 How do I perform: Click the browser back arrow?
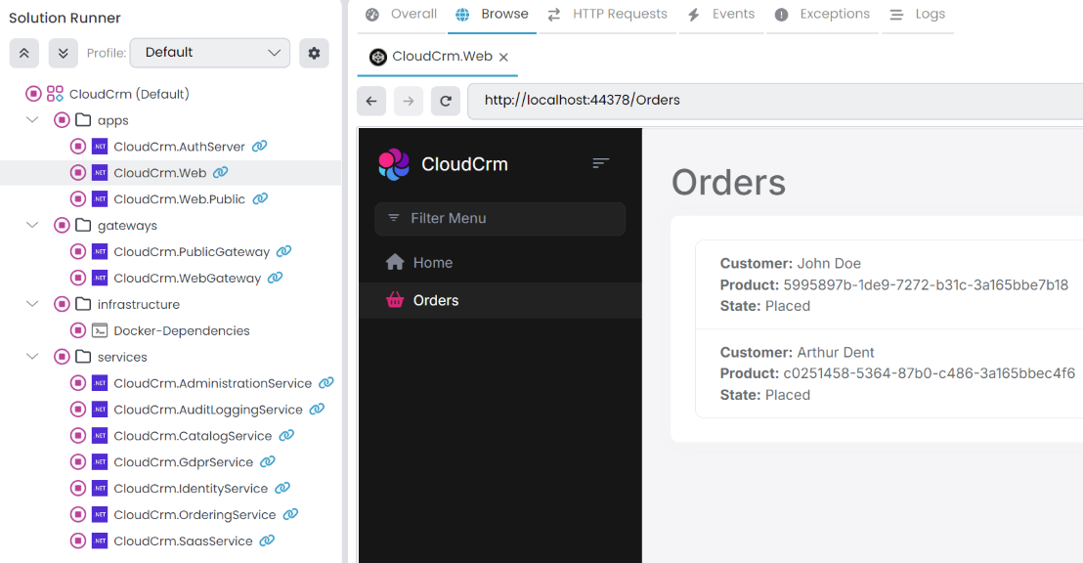pyautogui.click(x=371, y=101)
